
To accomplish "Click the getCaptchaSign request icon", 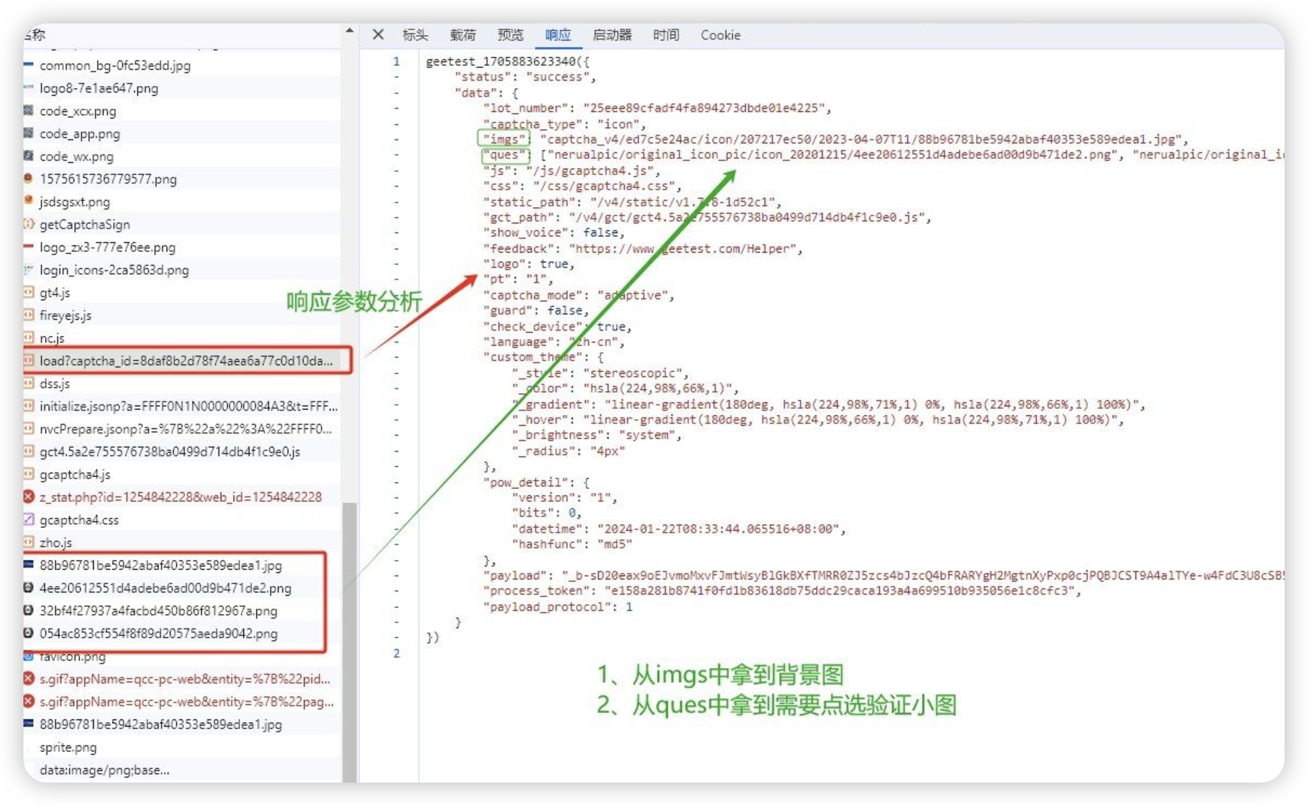I will click(29, 224).
